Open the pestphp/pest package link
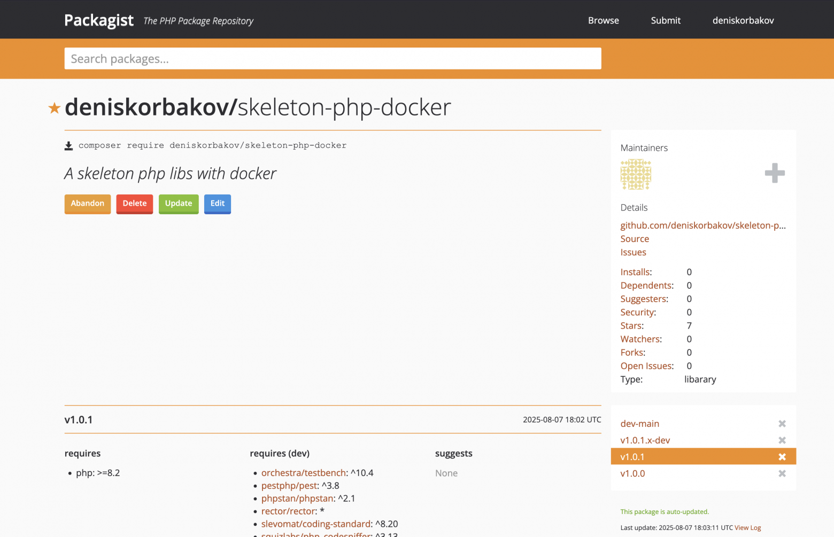 [289, 486]
